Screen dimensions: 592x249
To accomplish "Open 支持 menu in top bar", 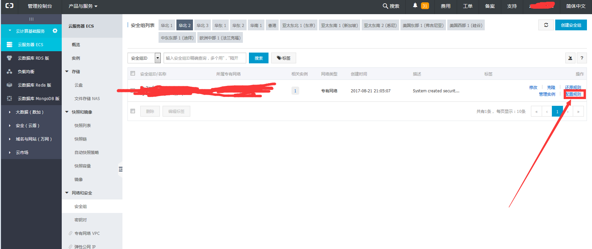I will (x=512, y=6).
